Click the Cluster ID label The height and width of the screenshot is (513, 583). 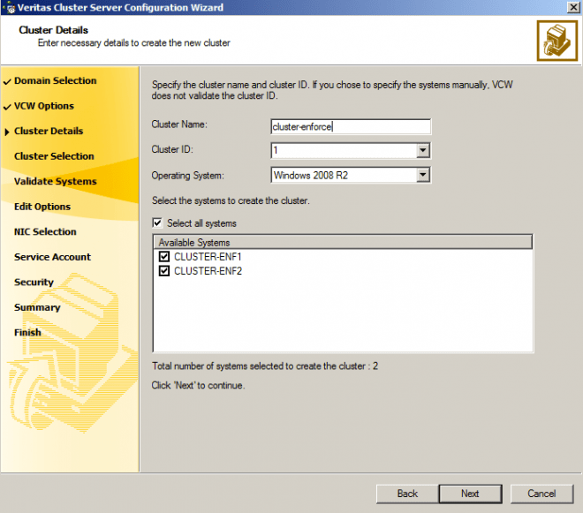click(172, 149)
